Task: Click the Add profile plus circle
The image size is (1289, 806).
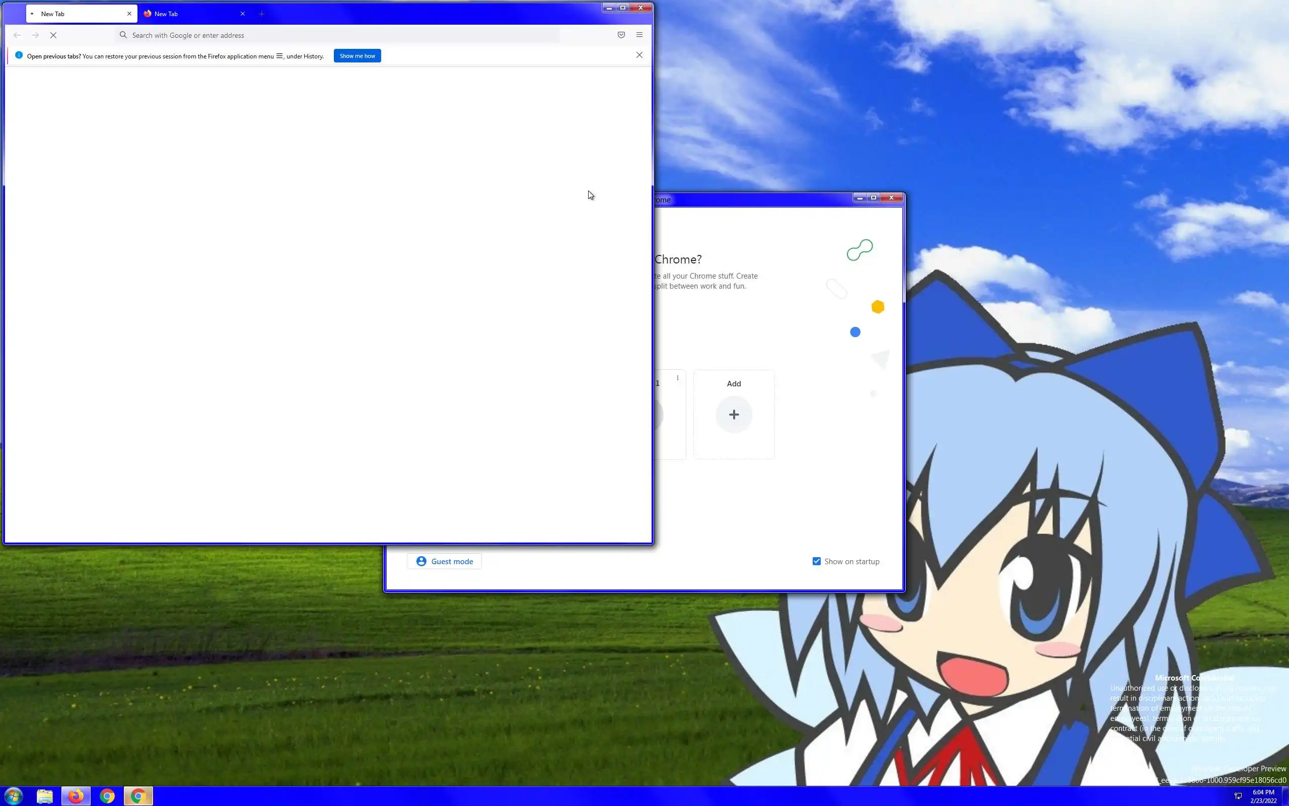Action: [x=734, y=415]
